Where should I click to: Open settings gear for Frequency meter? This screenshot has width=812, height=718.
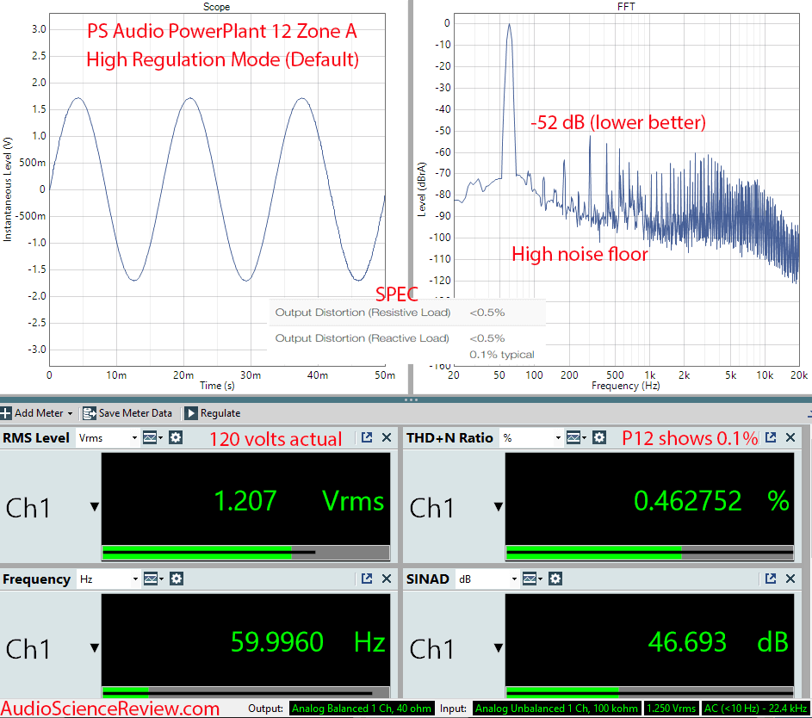pyautogui.click(x=176, y=579)
